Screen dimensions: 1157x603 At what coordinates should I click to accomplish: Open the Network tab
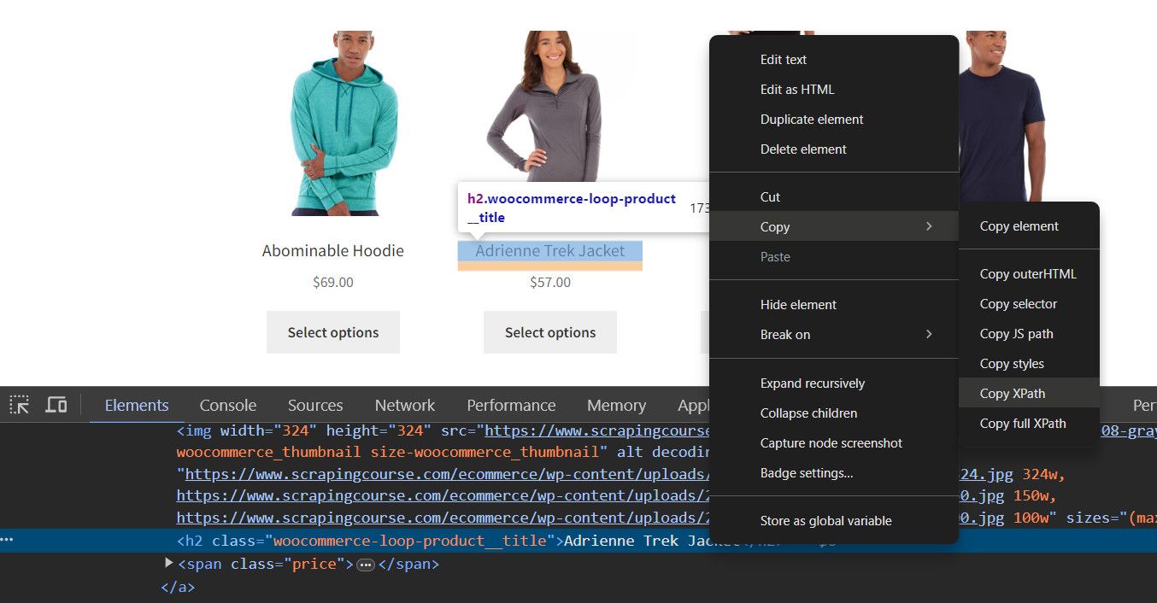[405, 406]
